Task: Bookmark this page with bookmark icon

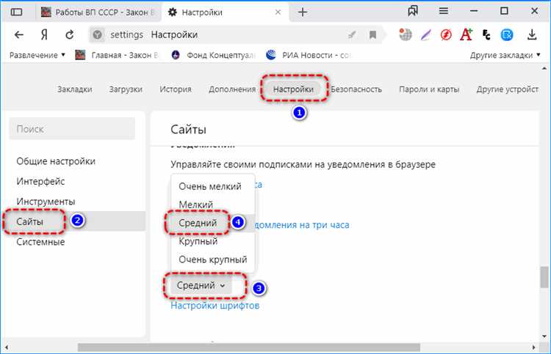Action: pos(372,34)
